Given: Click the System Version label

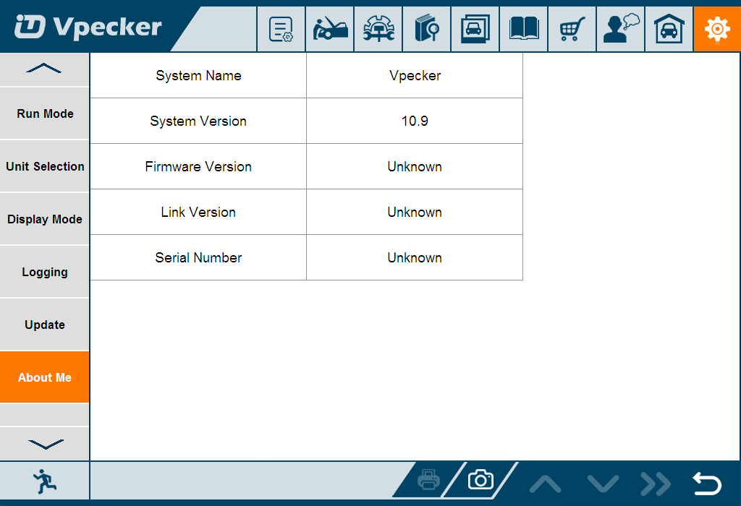Looking at the screenshot, I should [x=198, y=121].
